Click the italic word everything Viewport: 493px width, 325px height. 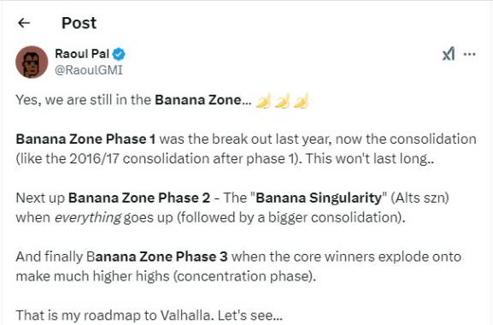point(88,218)
